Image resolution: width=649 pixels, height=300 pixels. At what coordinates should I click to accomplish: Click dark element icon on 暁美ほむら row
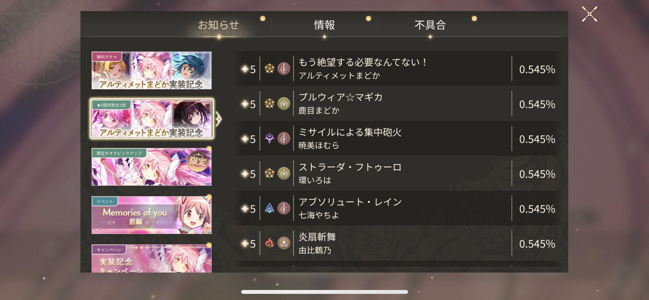point(269,139)
